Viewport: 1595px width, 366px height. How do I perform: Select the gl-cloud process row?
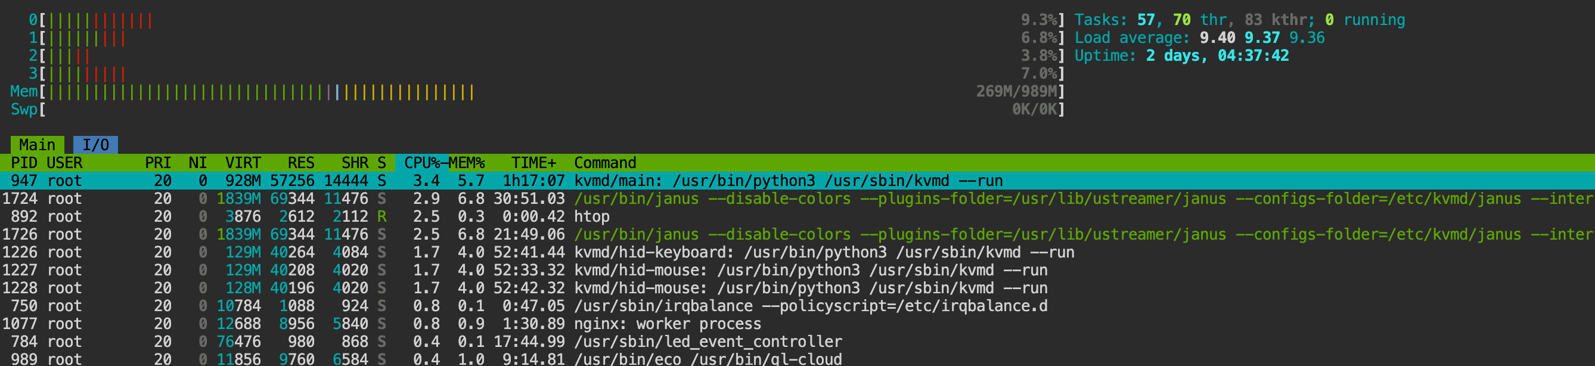coord(797,359)
